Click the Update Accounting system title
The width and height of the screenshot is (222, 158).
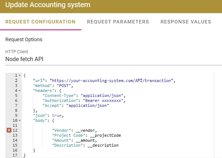pos(48,5)
